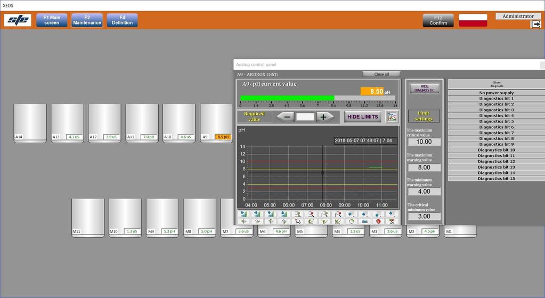
Task: Select tank A11 showing 7.0 pH
Action: coord(142,123)
